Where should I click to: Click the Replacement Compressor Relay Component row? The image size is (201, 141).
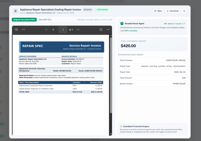(x=61, y=85)
